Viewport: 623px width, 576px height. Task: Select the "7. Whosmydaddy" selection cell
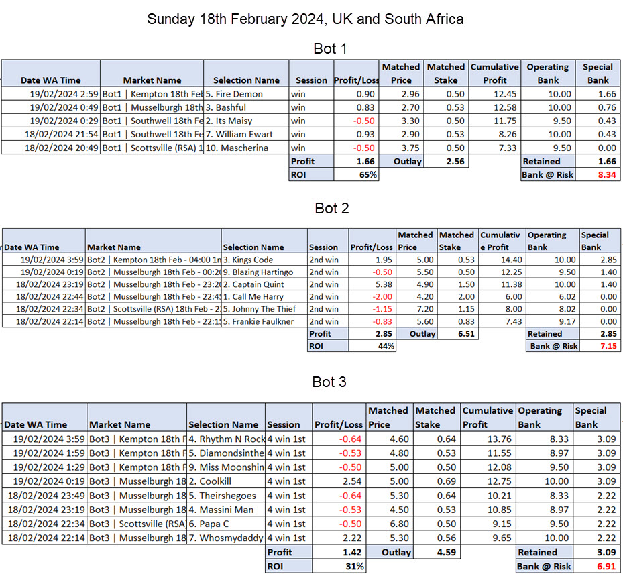[x=226, y=537]
